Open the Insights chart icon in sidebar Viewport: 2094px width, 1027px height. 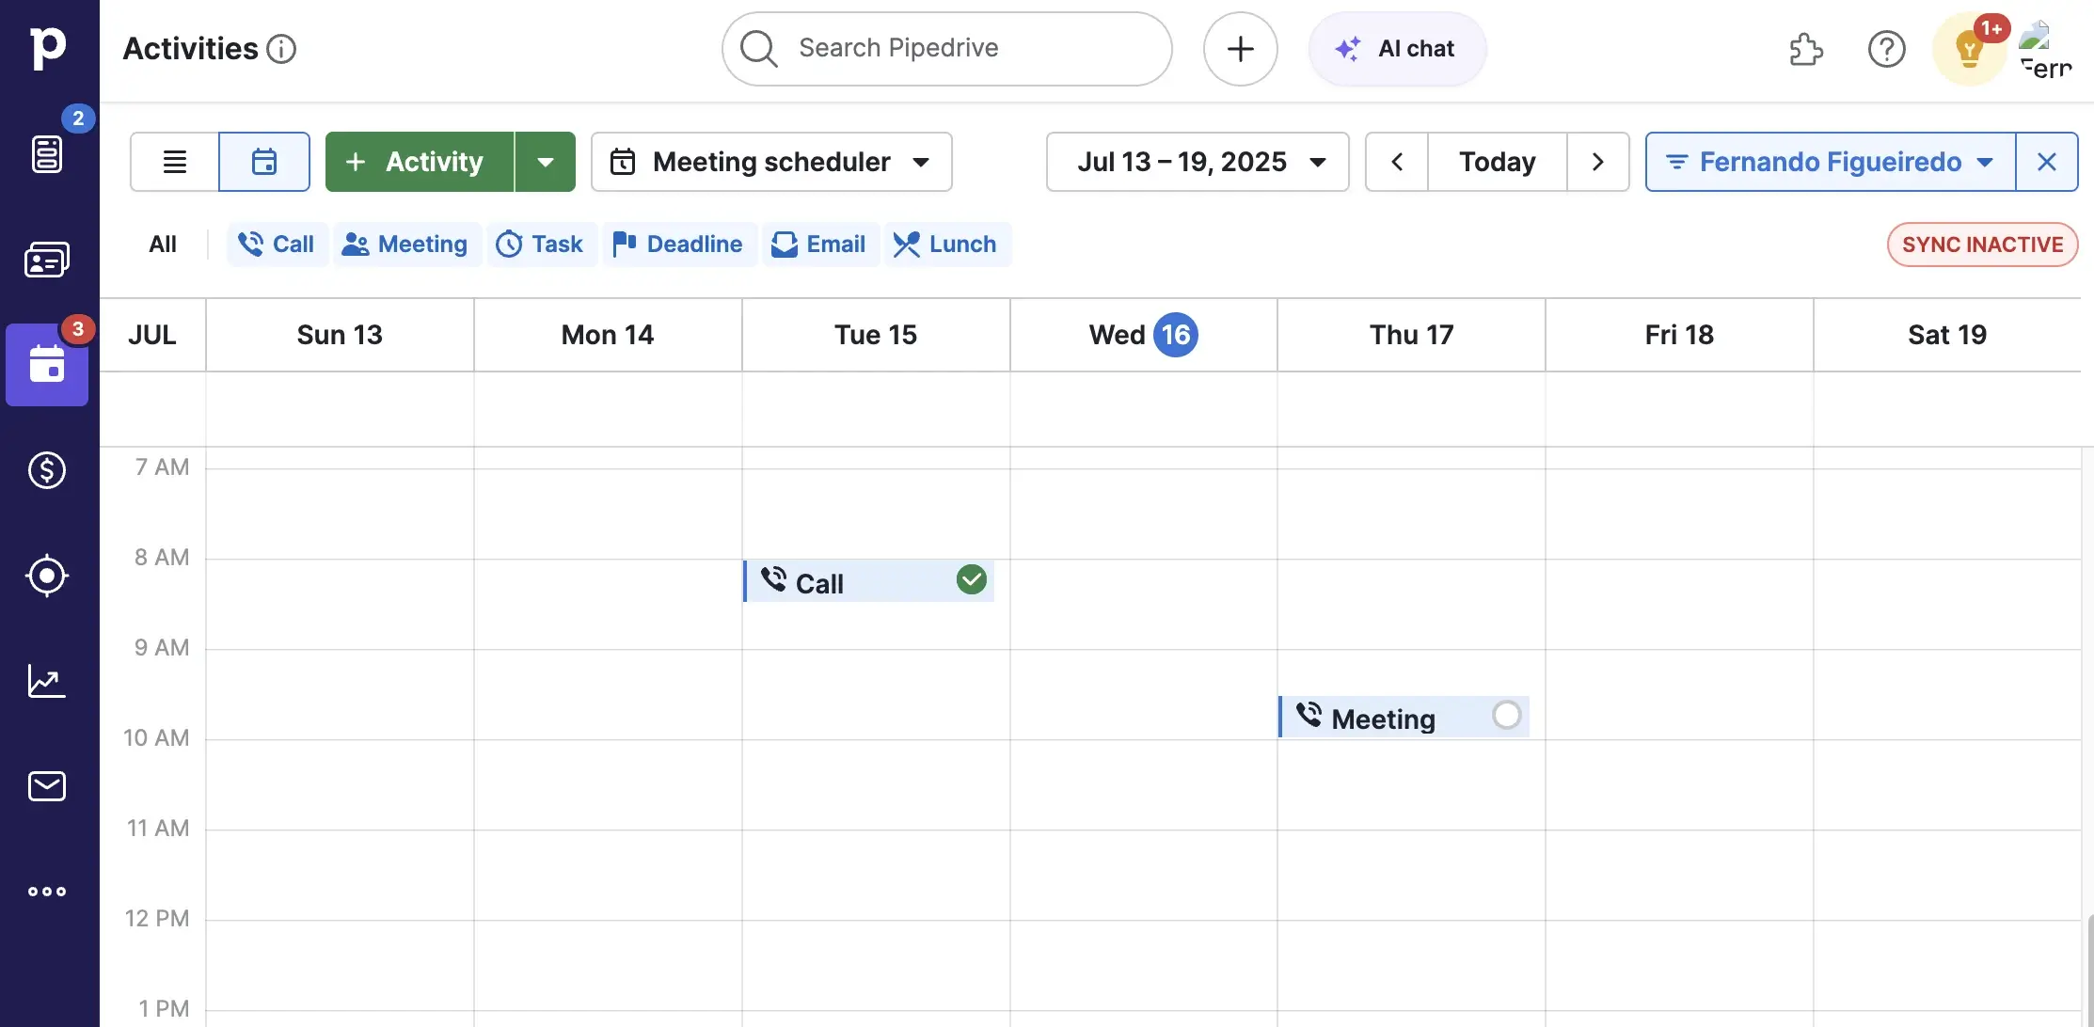(47, 681)
